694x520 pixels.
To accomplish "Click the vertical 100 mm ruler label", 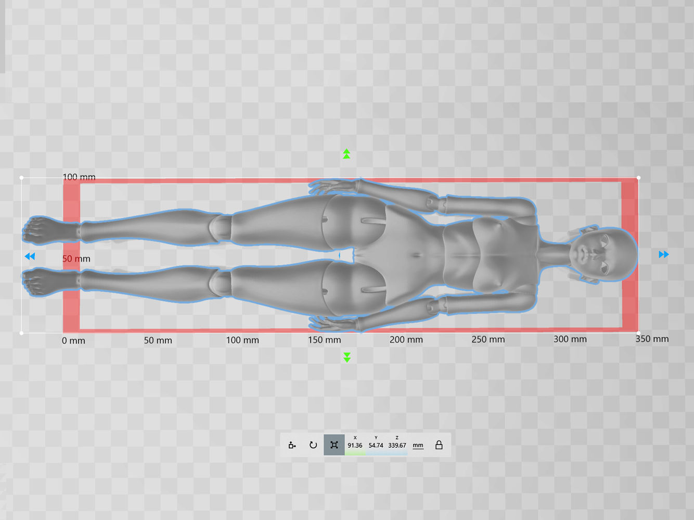I will (79, 177).
